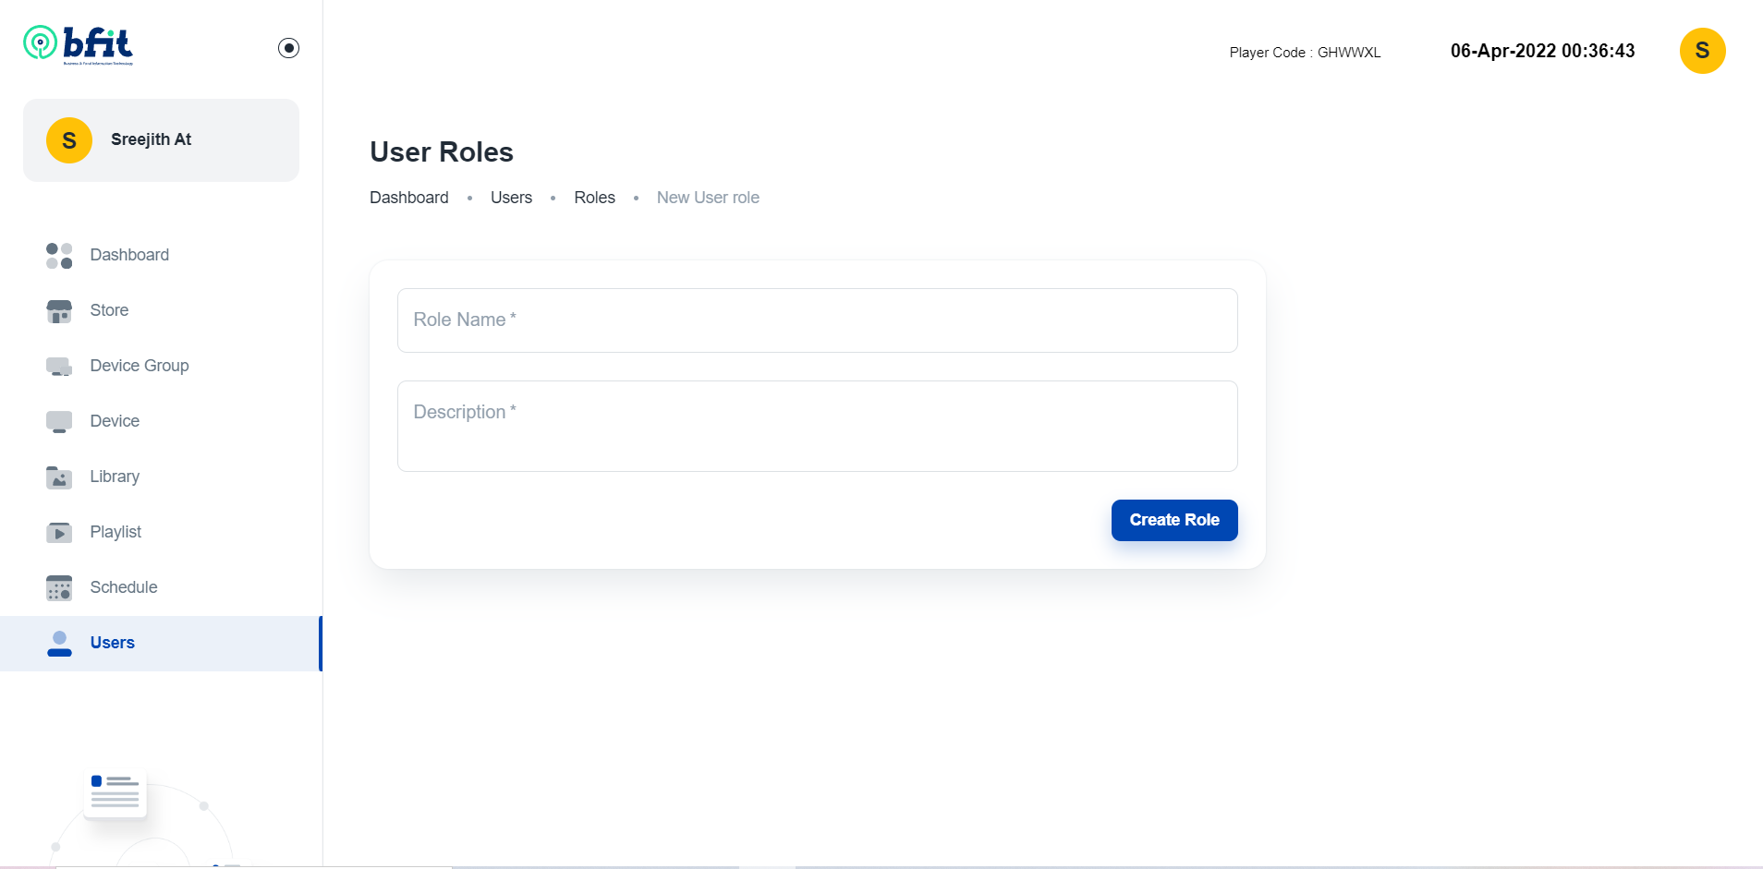This screenshot has width=1763, height=869.
Task: Click the Store shop icon
Action: 59,311
